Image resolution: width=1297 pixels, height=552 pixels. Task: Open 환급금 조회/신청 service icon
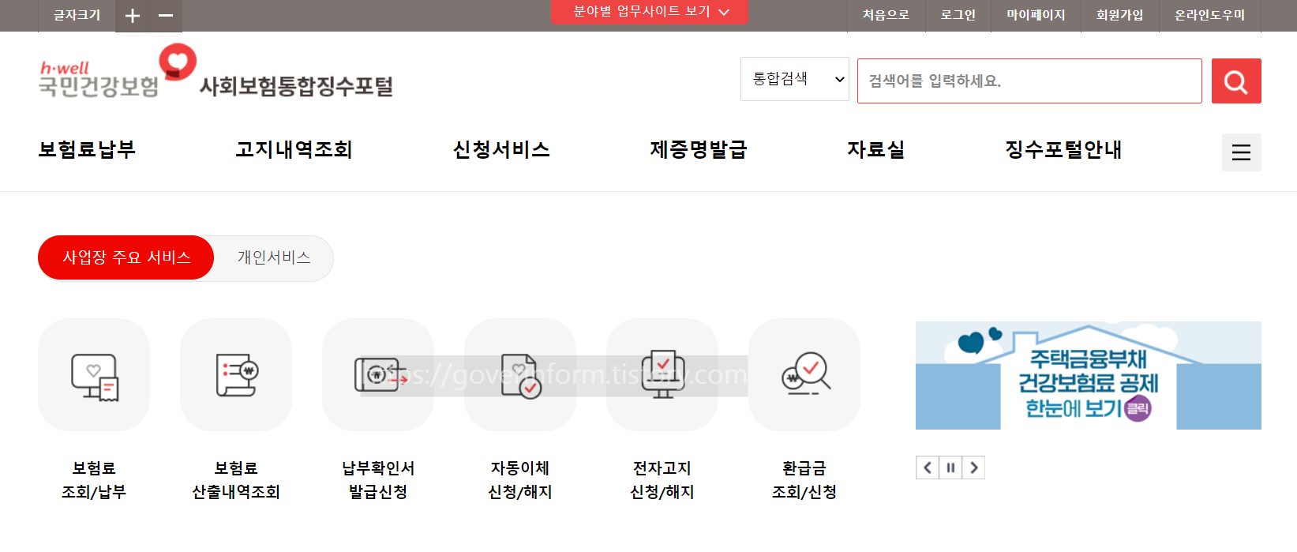(804, 375)
